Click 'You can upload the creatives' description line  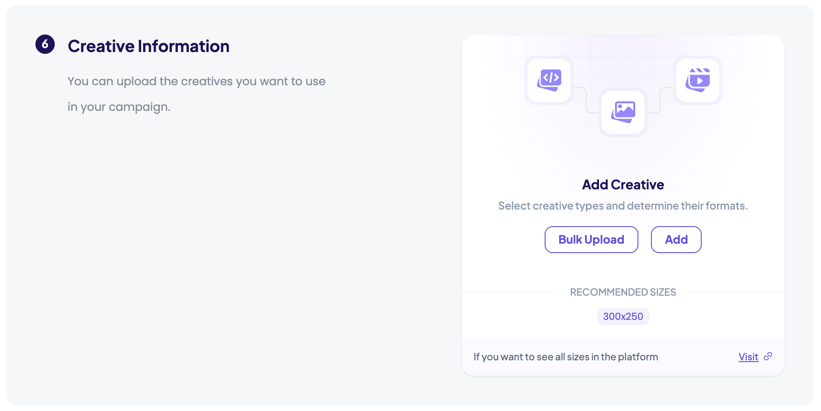point(197,82)
